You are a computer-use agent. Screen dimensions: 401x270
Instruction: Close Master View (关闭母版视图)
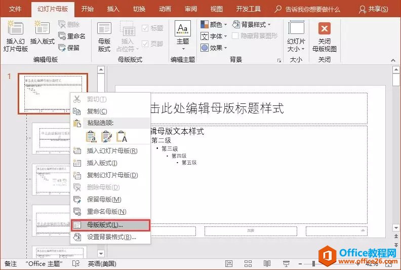(x=324, y=36)
